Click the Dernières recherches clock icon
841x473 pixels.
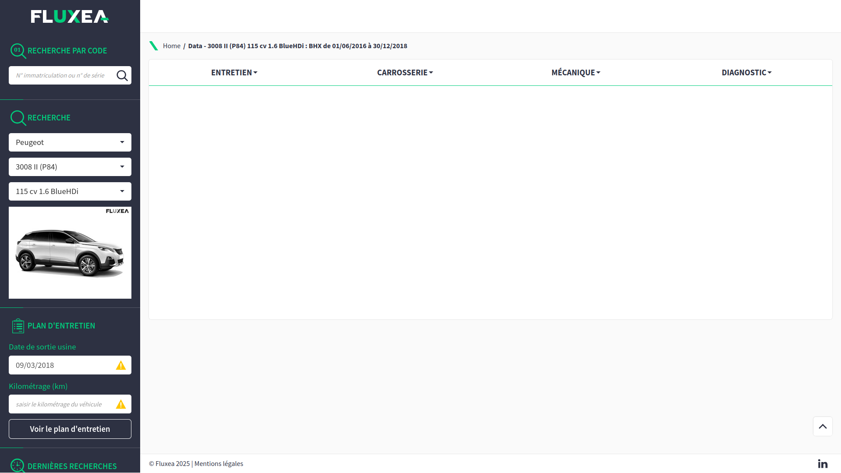[18, 466]
